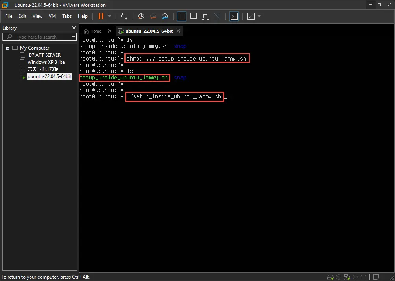
Task: Open the Help menu
Action: [83, 16]
